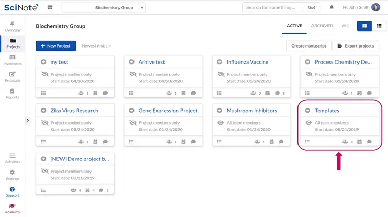
Task: Click the notifications bell icon
Action: pos(331,7)
